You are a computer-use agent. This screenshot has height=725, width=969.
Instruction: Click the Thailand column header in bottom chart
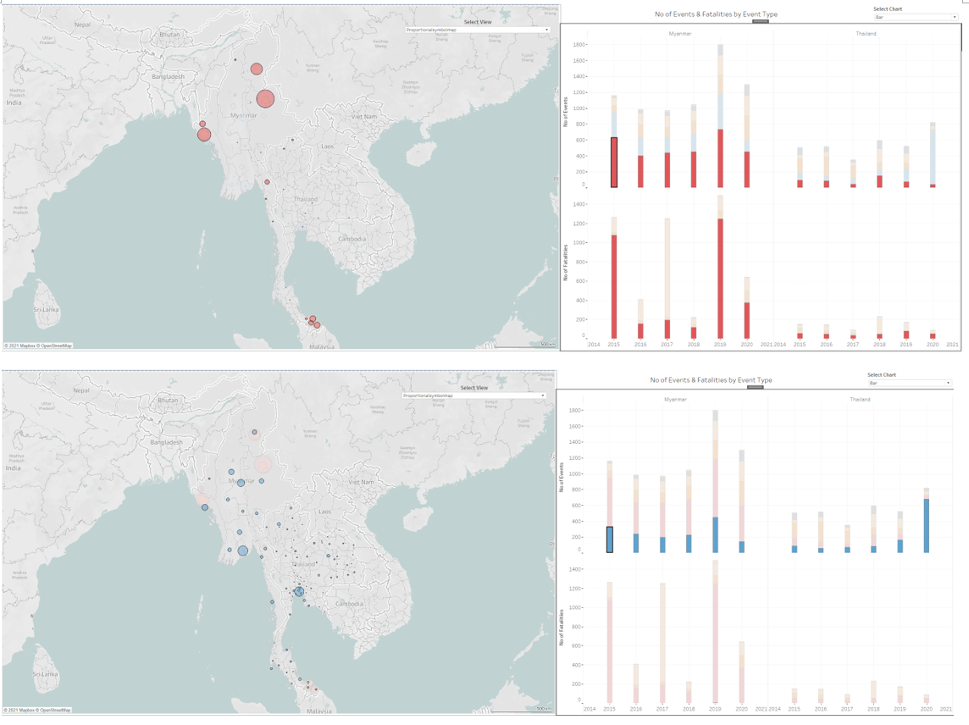pyautogui.click(x=861, y=399)
